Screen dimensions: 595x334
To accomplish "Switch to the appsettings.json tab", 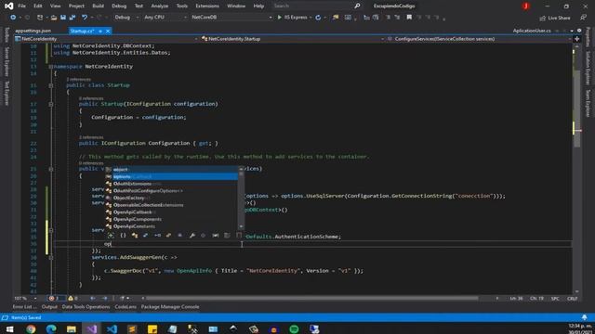I will tap(33, 31).
